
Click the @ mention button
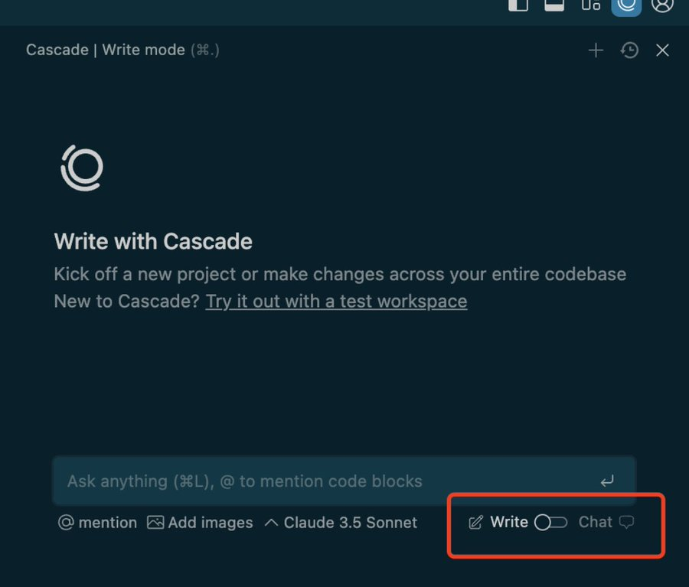(97, 523)
